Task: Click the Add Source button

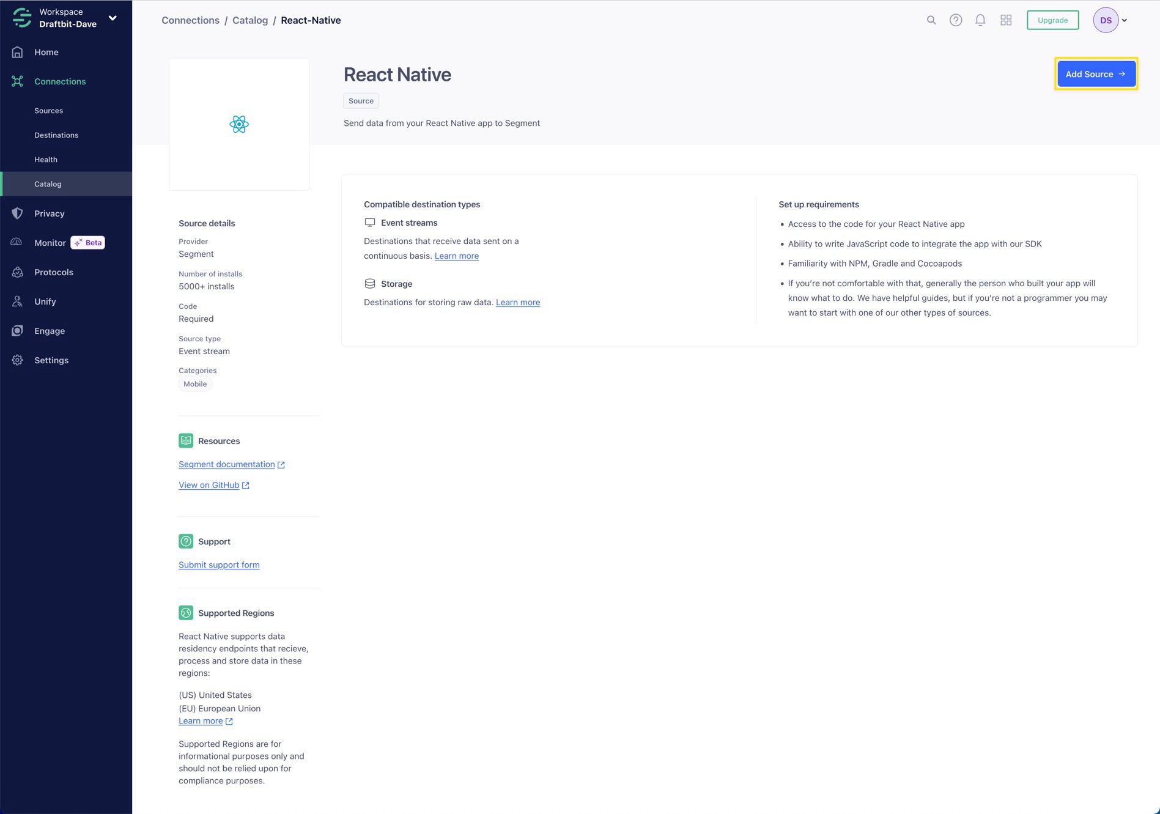Action: coord(1096,74)
